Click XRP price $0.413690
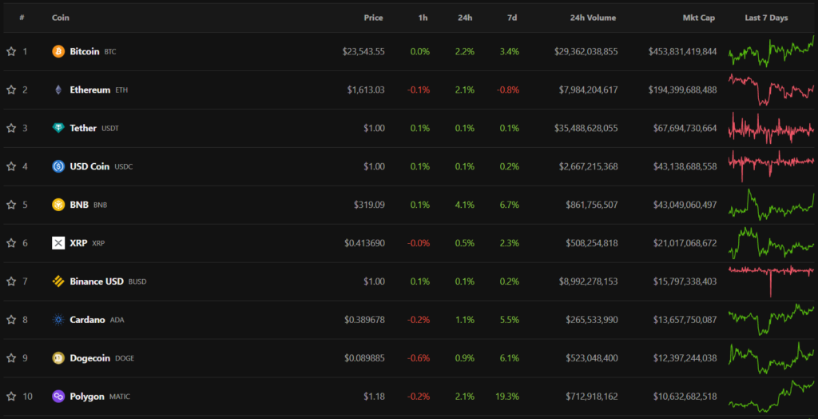Screen dimensions: 818x419 point(364,243)
